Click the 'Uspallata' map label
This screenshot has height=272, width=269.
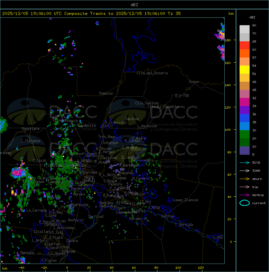point(30,129)
